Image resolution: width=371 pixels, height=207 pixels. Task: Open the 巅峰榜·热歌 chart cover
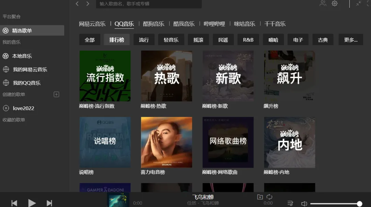[x=167, y=76]
